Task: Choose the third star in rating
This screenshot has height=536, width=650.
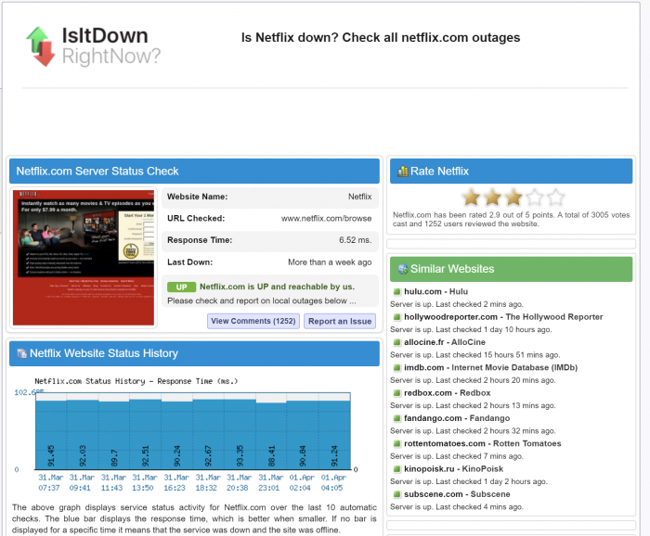Action: (x=513, y=197)
